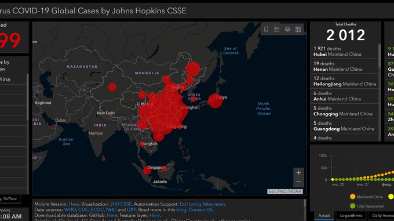394x221 pixels.
Task: Show the map Legend list icon
Action: tap(277, 29)
